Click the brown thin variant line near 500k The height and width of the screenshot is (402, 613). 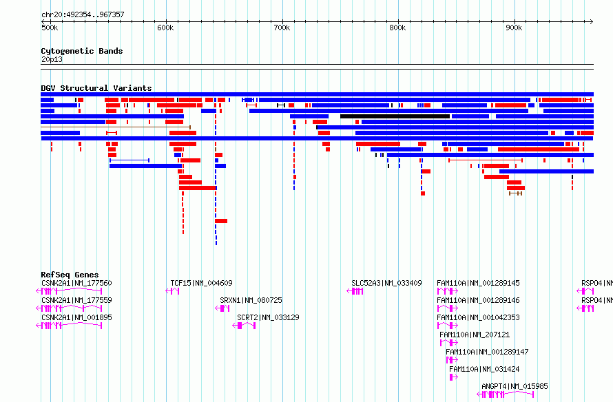(116, 127)
